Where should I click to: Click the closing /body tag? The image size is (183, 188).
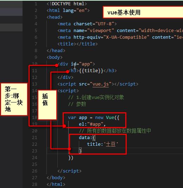[x=56, y=178]
